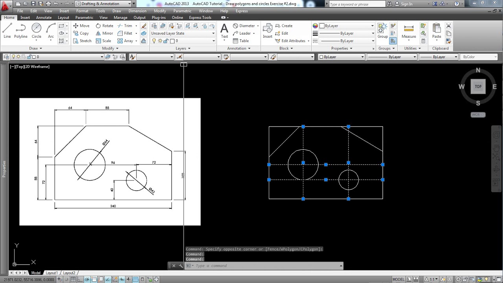Activate the Rotate command
The width and height of the screenshot is (503, 283).
(105, 26)
